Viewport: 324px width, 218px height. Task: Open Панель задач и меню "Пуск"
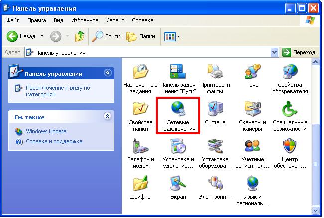click(x=178, y=79)
